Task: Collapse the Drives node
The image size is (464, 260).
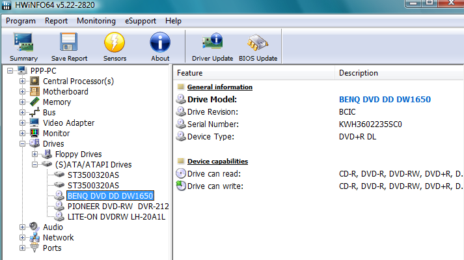Action: 22,143
